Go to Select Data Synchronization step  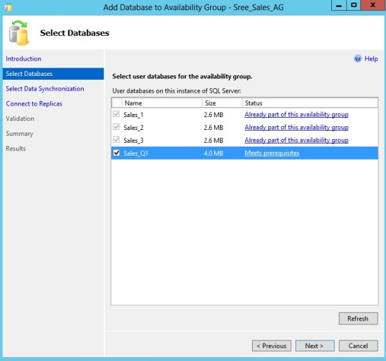pos(45,89)
